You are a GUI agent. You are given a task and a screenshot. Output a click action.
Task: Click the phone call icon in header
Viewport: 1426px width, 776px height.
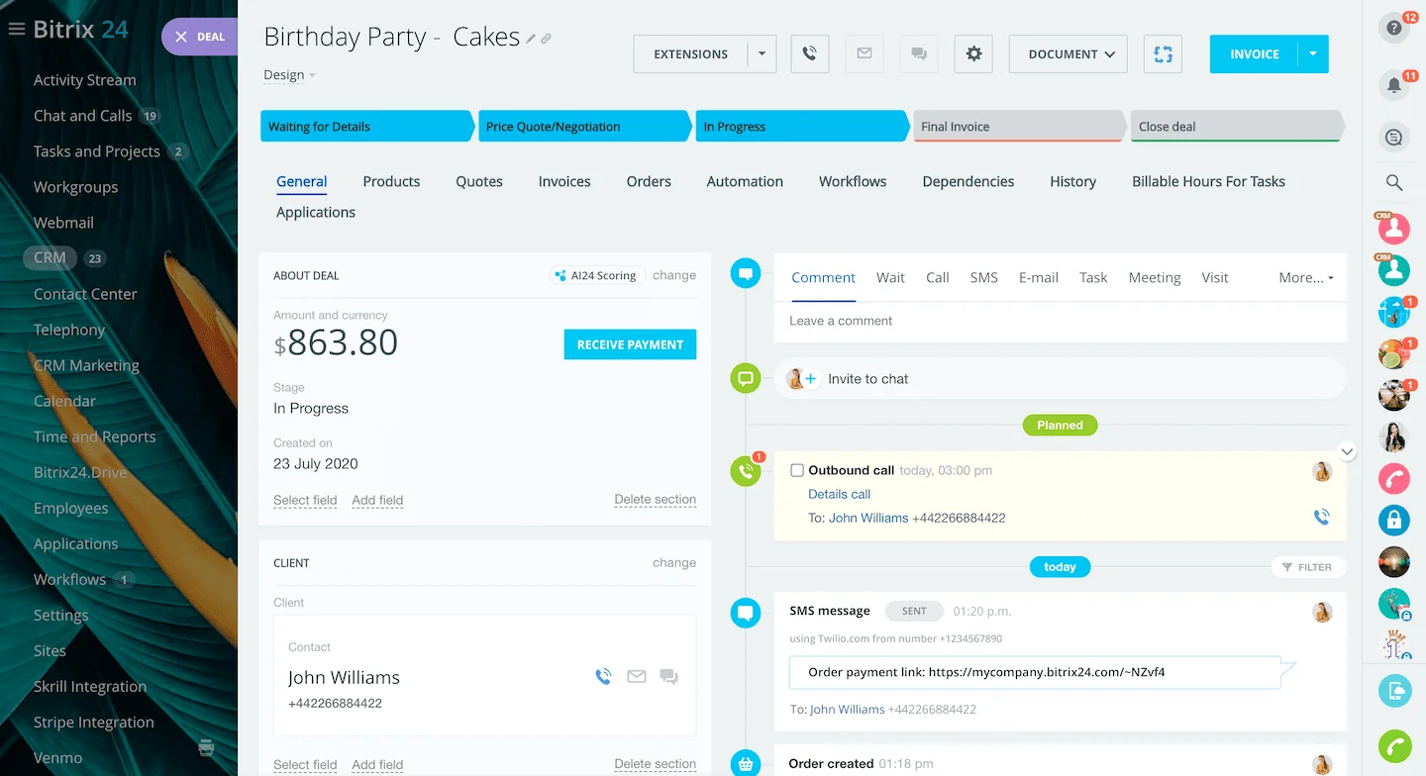(809, 54)
